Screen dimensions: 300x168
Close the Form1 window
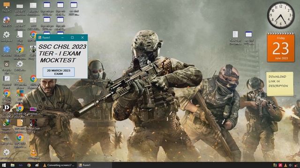(x=82, y=38)
